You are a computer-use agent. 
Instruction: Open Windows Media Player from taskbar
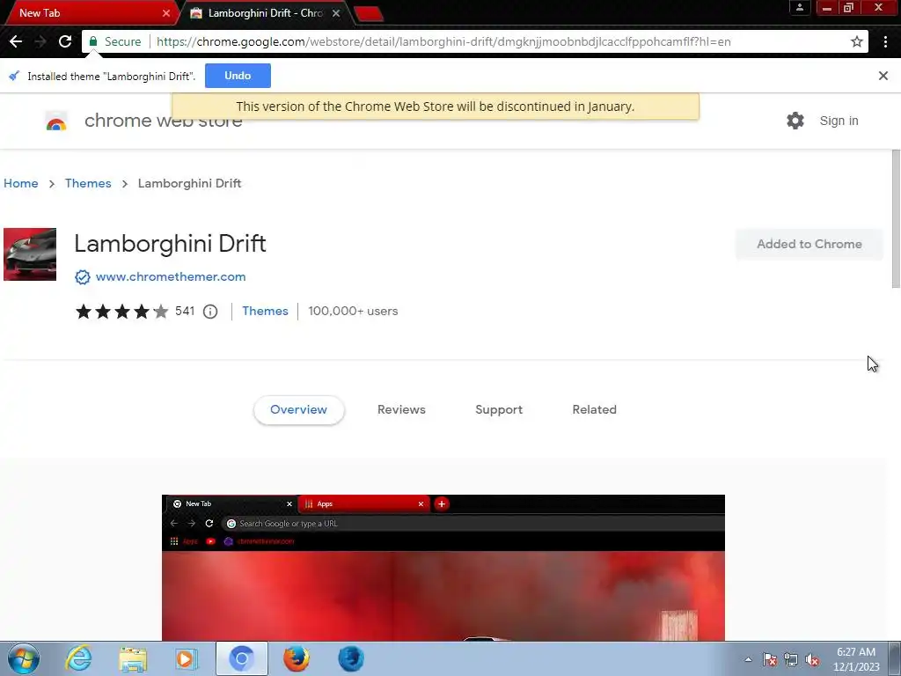[186, 658]
